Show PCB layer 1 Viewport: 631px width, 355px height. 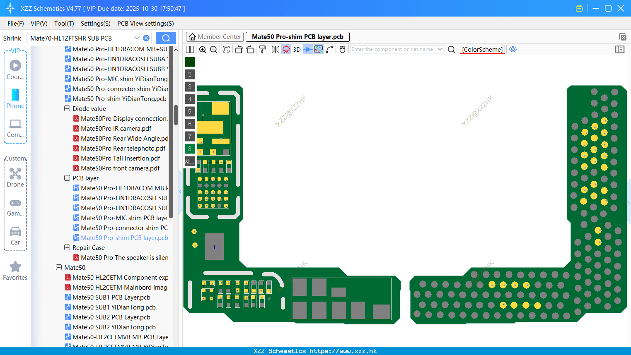190,62
